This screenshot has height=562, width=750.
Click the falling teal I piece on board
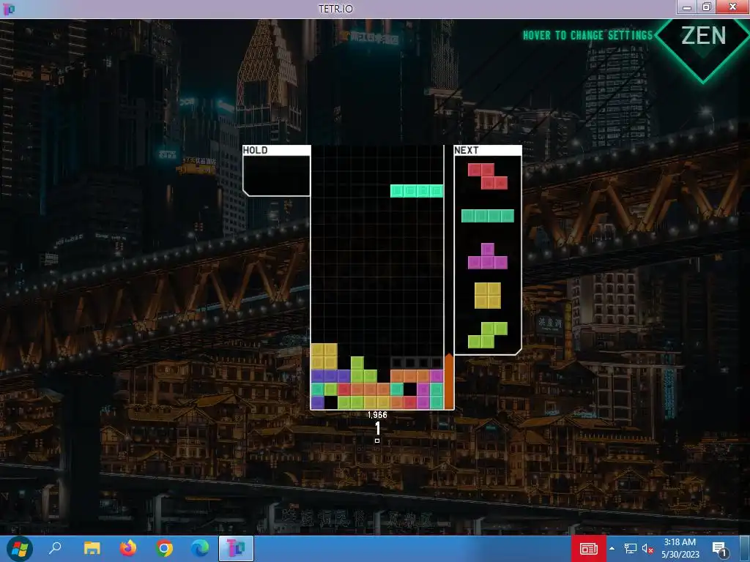click(417, 191)
